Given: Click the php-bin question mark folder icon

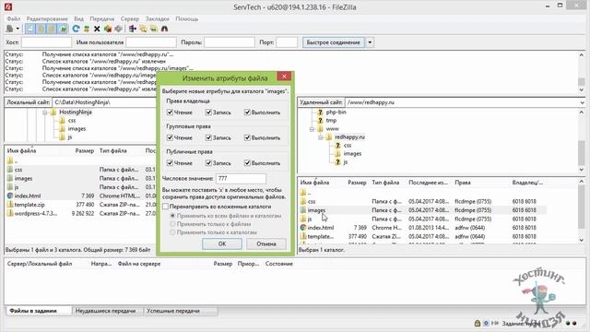Looking at the screenshot, I should click(320, 113).
